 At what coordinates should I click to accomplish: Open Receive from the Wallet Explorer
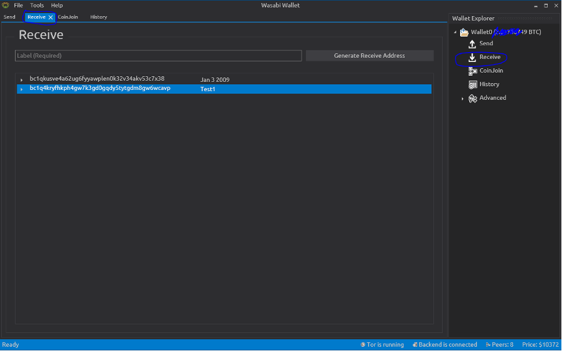click(x=490, y=57)
